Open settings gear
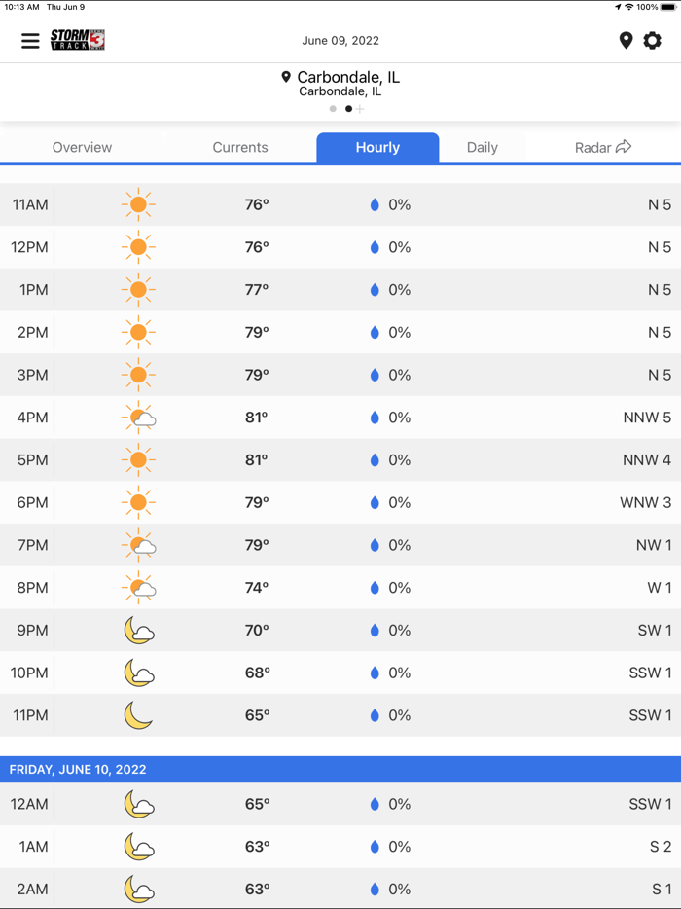681x909 pixels. tap(653, 41)
